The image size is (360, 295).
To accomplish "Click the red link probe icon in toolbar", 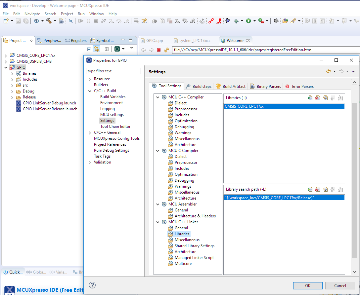I will click(x=211, y=21).
